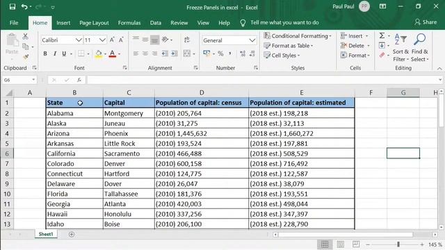Toggle bottom vertical alignment
This screenshot has height=250, width=445.
(154, 40)
